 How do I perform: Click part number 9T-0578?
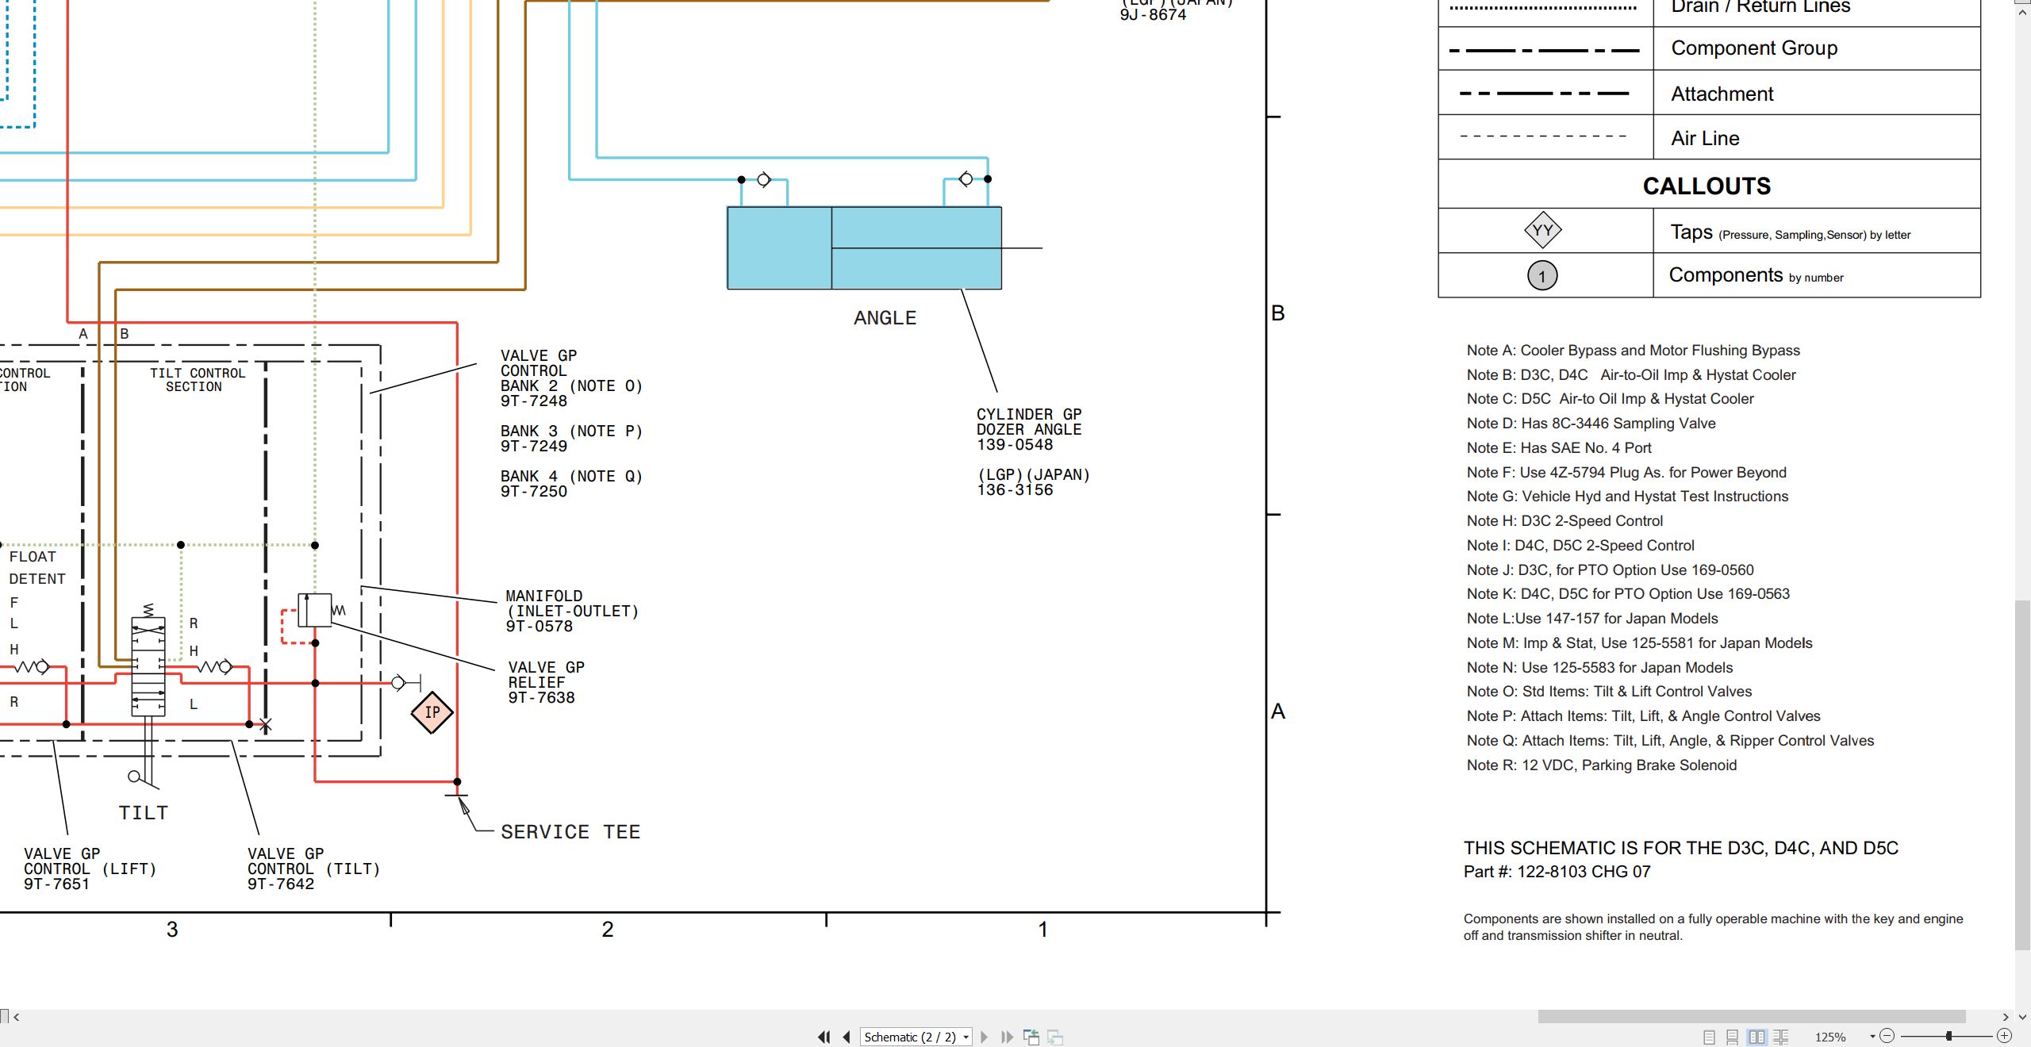(539, 627)
